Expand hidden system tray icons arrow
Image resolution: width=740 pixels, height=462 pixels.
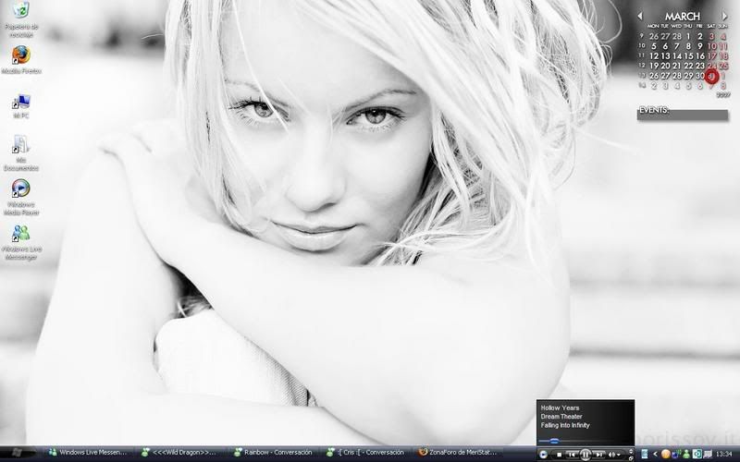pyautogui.click(x=655, y=454)
